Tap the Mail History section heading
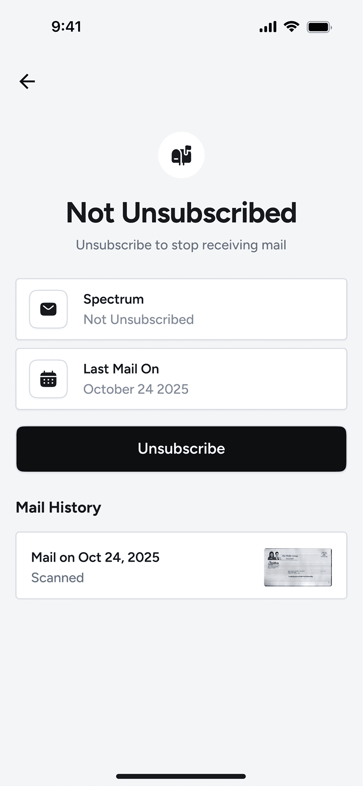The height and width of the screenshot is (786, 363). pos(58,507)
